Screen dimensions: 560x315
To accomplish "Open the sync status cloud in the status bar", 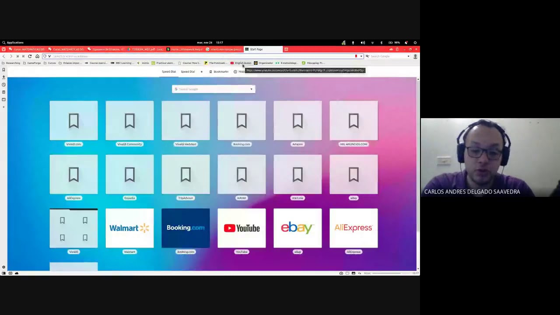I will [x=17, y=273].
